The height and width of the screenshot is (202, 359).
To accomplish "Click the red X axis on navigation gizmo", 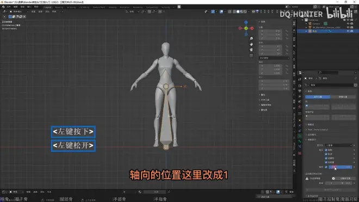I will [252, 28].
